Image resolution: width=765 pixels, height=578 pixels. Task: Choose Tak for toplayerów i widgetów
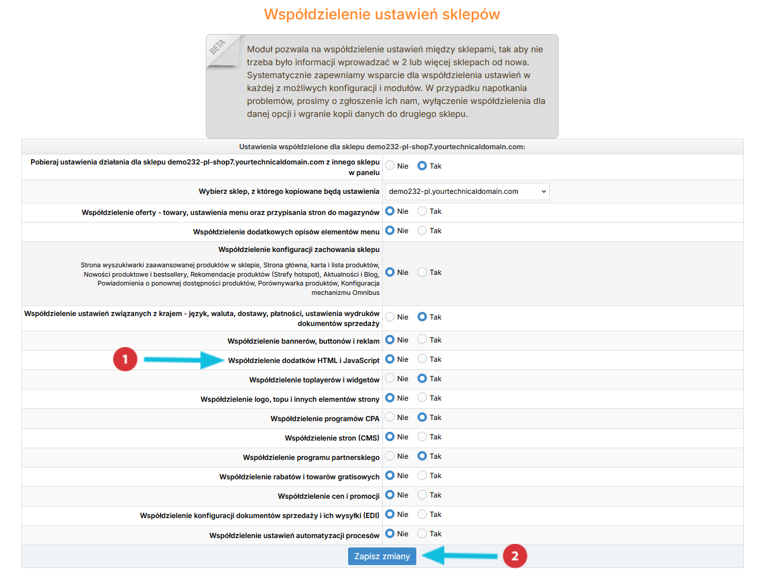click(x=422, y=378)
